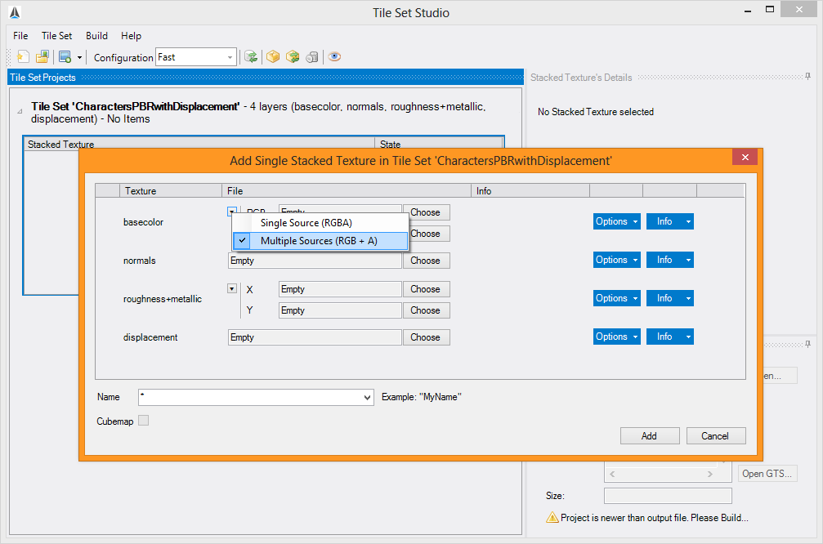Collapse the CharactersPBRwithDisplacement tile set node
Screen dimensions: 823x544
point(20,111)
